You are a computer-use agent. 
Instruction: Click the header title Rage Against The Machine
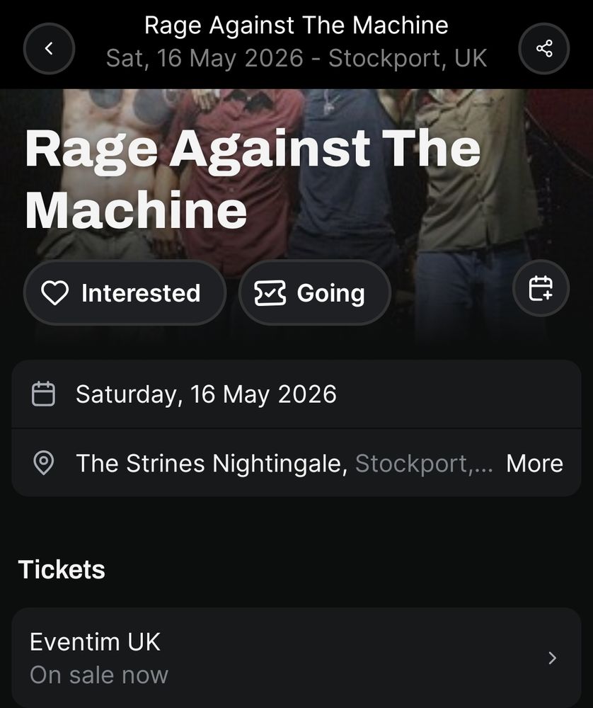click(296, 25)
